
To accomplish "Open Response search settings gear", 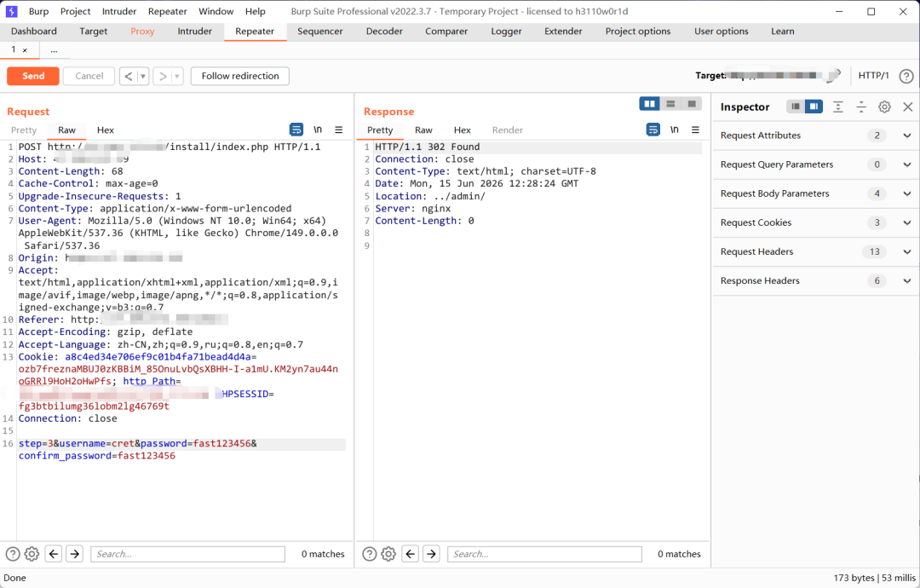I will coord(388,554).
